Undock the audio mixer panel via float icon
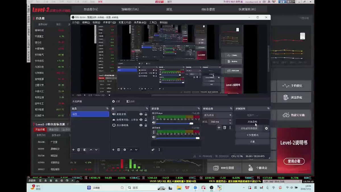 tap(198, 109)
